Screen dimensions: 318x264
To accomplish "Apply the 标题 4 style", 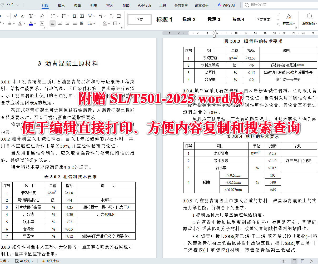I will click(x=238, y=19).
